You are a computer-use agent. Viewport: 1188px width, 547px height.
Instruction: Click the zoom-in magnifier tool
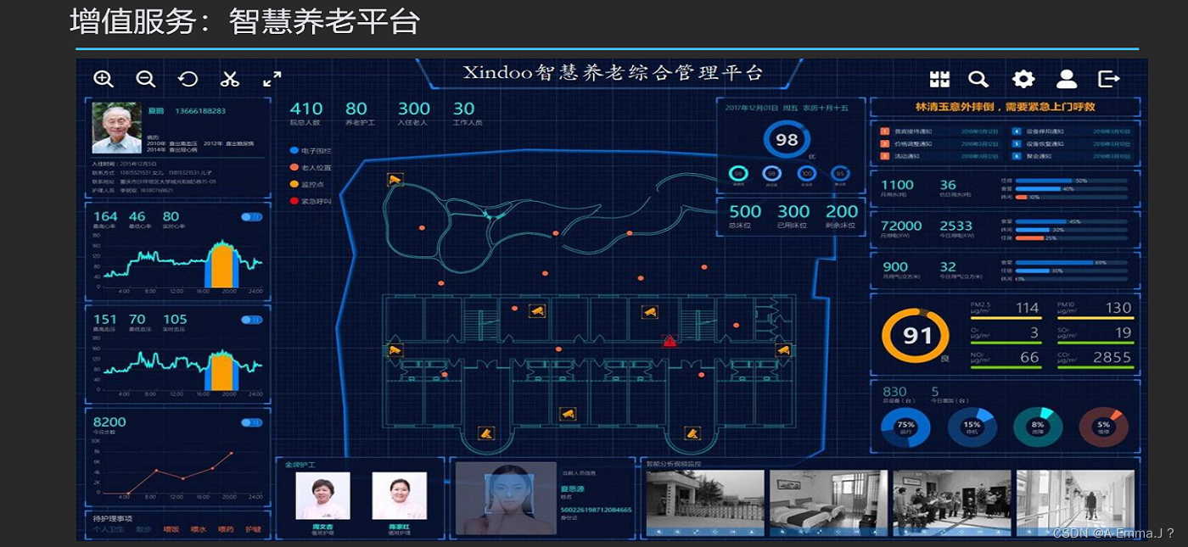(x=104, y=78)
